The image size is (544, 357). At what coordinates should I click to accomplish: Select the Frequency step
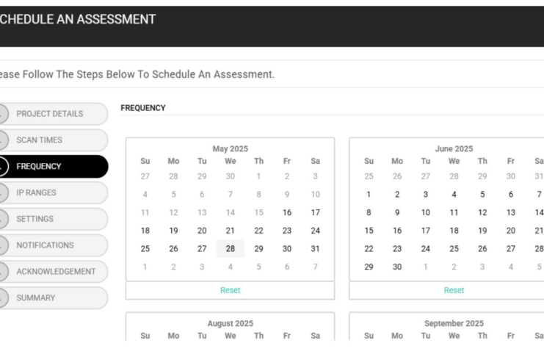(x=39, y=167)
